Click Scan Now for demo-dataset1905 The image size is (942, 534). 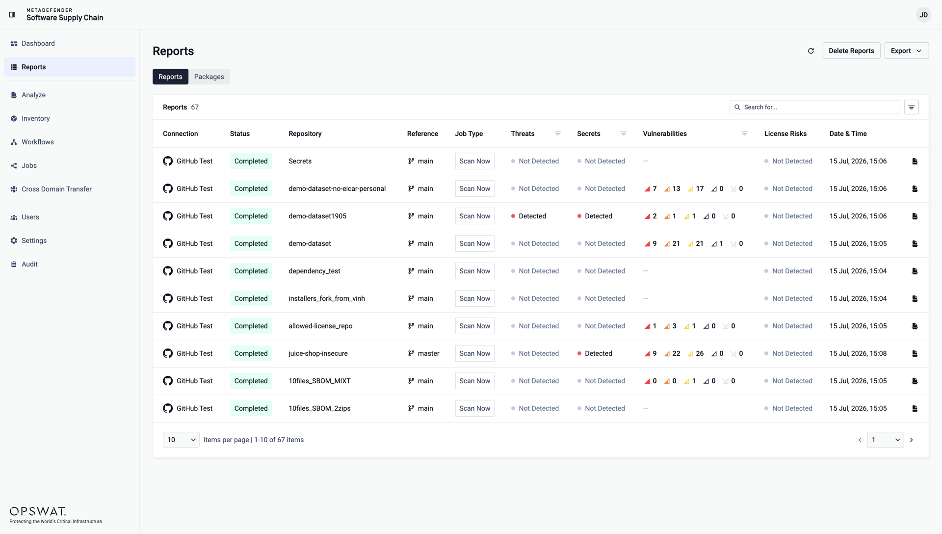pyautogui.click(x=474, y=216)
